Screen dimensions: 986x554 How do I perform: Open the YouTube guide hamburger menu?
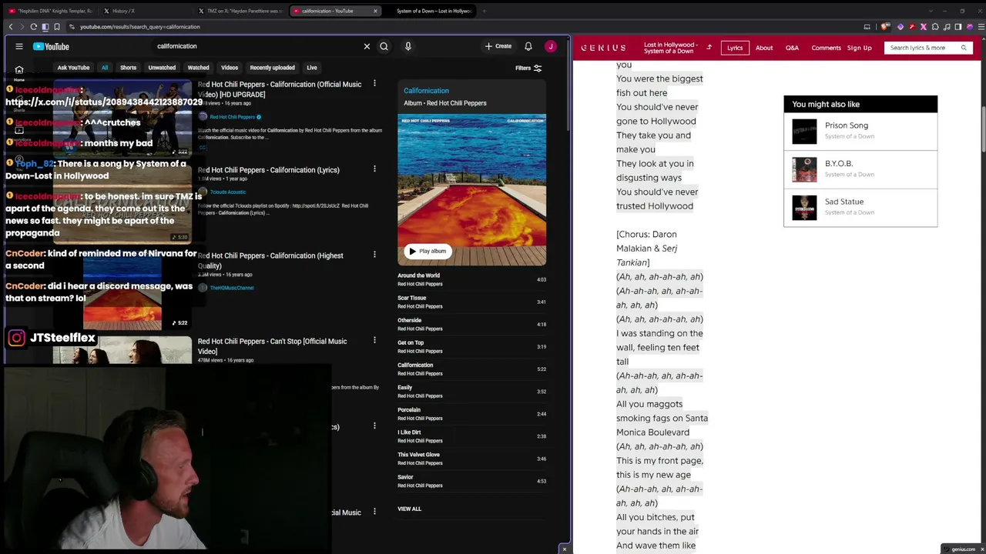tap(19, 46)
